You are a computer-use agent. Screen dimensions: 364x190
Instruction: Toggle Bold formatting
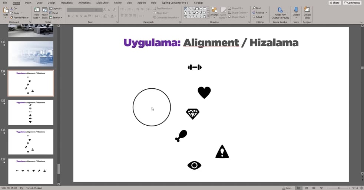click(x=69, y=16)
